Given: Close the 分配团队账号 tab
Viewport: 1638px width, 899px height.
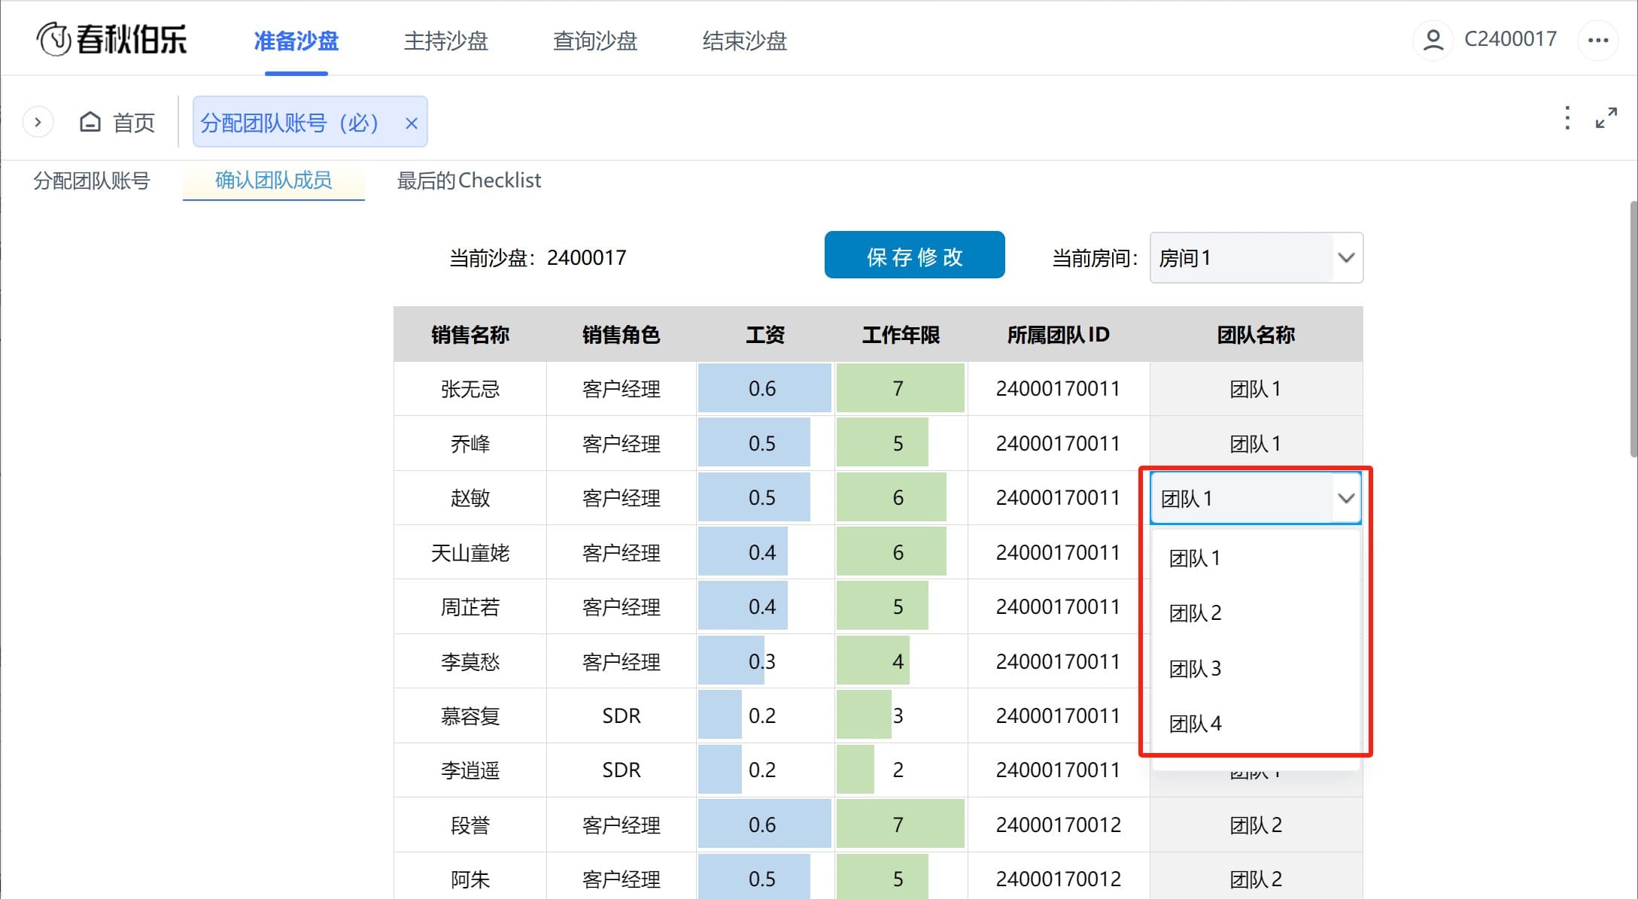Looking at the screenshot, I should pos(412,123).
